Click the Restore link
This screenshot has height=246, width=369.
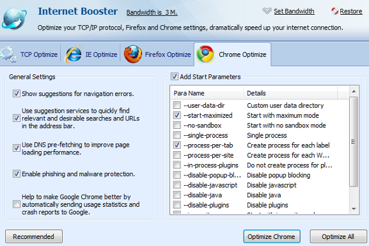[351, 11]
